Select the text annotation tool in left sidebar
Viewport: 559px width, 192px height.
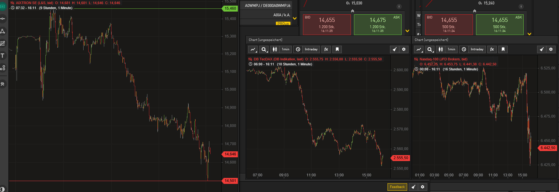(x=3, y=56)
